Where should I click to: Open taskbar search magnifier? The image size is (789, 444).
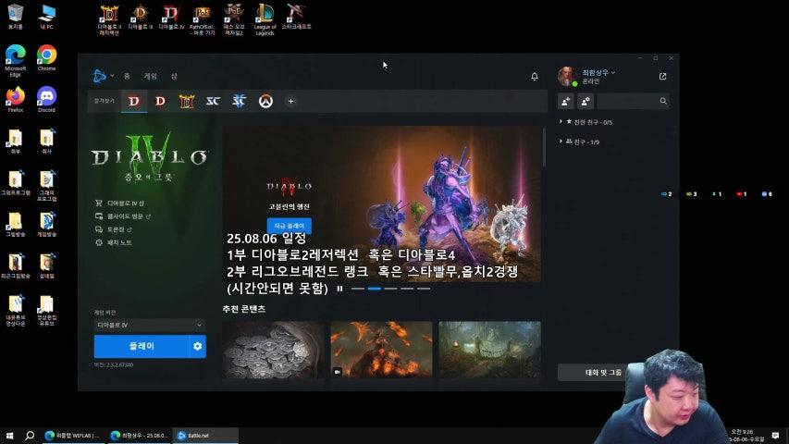point(30,436)
